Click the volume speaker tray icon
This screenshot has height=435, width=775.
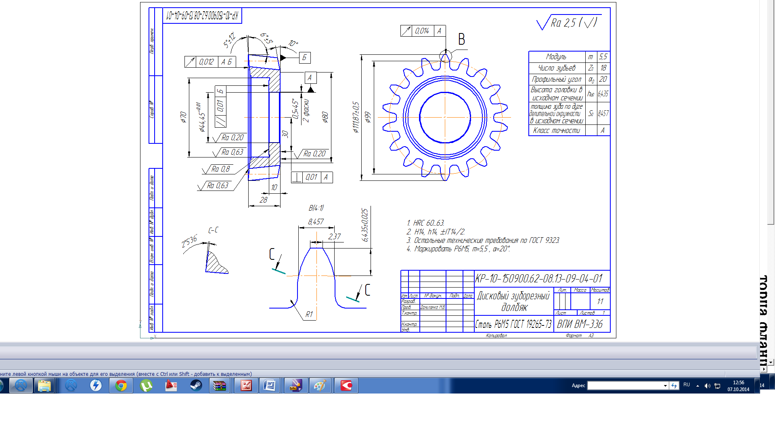coord(707,386)
